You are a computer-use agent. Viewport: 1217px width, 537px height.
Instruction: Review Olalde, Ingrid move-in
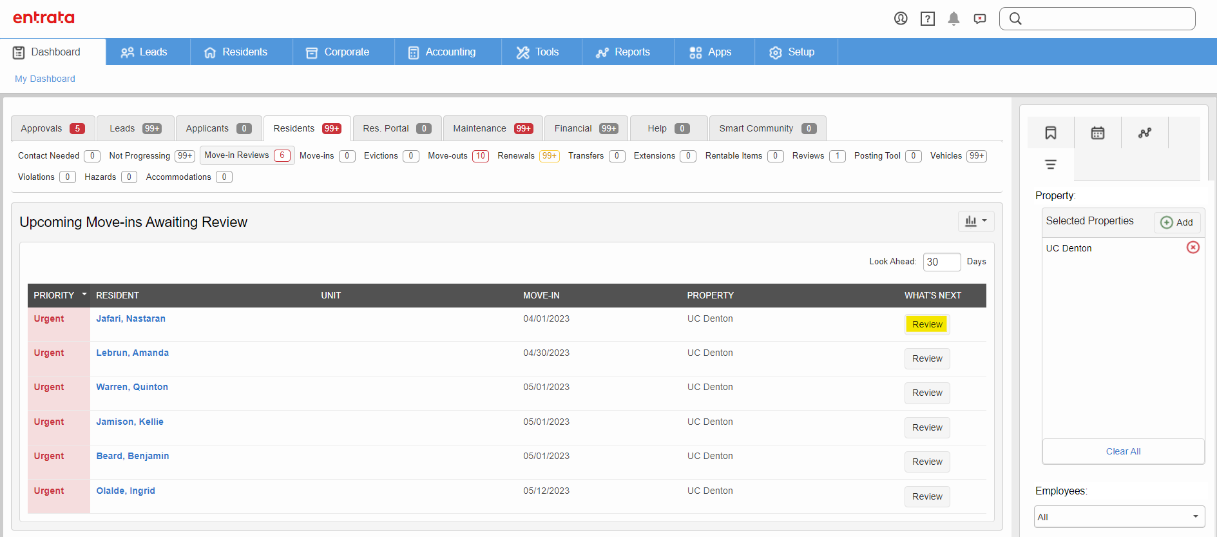click(927, 496)
